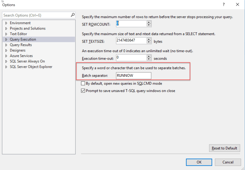
Task: Increase Execution time-out with up arrow
Action: pyautogui.click(x=149, y=56)
